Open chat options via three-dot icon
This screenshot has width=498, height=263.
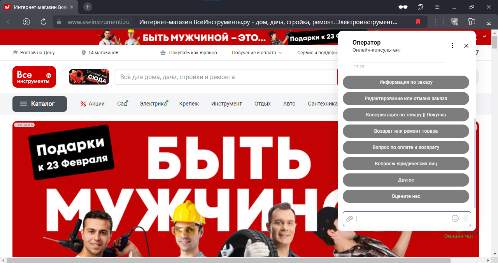pyautogui.click(x=452, y=45)
